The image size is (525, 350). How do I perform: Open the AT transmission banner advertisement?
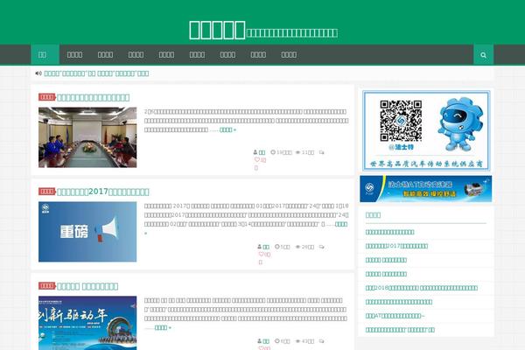point(425,189)
